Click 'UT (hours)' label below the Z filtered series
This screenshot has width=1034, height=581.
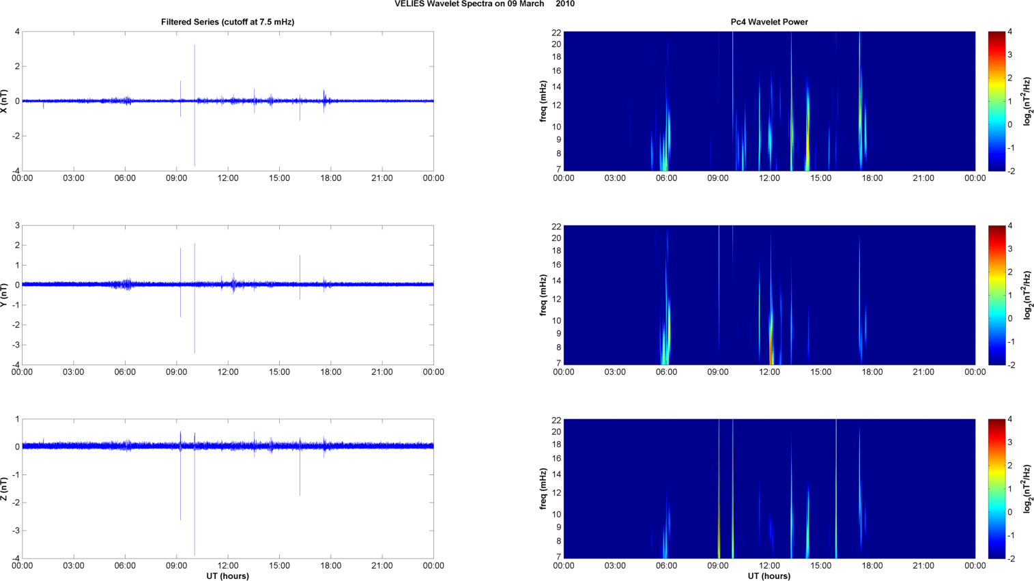pos(228,576)
